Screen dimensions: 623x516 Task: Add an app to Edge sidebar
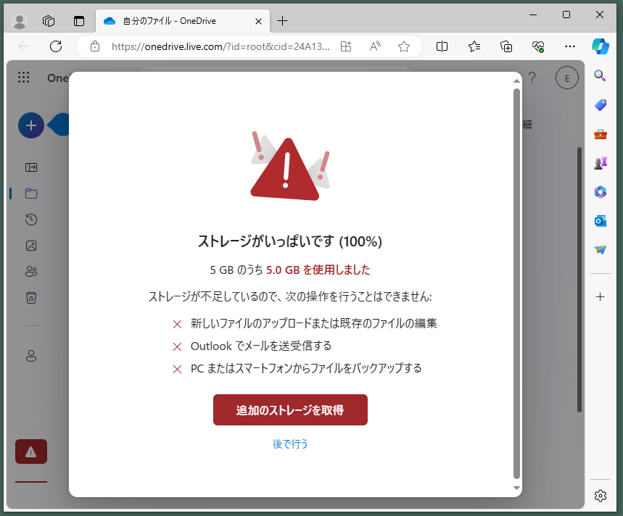[x=600, y=296]
